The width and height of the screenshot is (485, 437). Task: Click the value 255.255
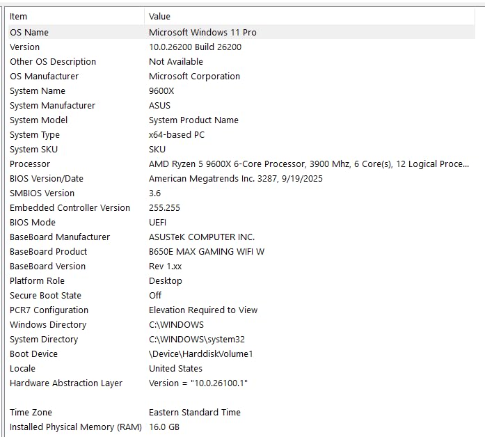164,208
